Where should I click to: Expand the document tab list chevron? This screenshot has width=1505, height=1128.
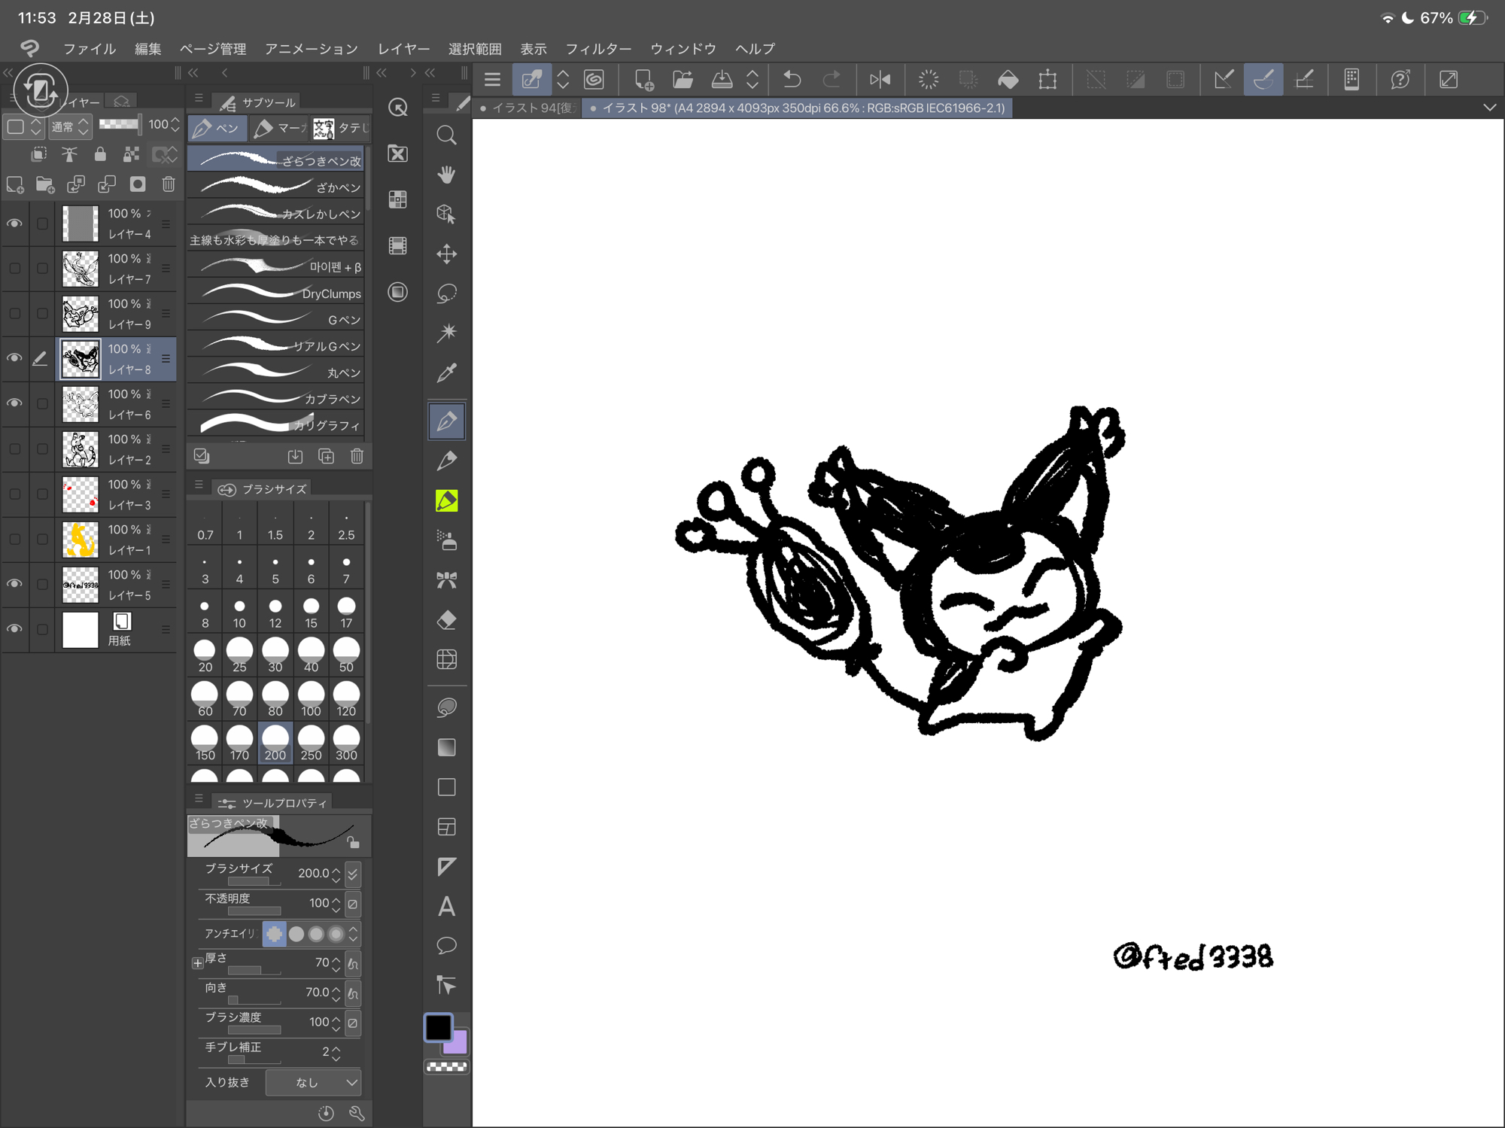[x=1489, y=108]
